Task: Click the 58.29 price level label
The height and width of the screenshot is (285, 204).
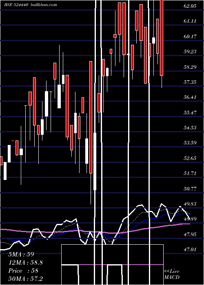Action: pos(190,67)
